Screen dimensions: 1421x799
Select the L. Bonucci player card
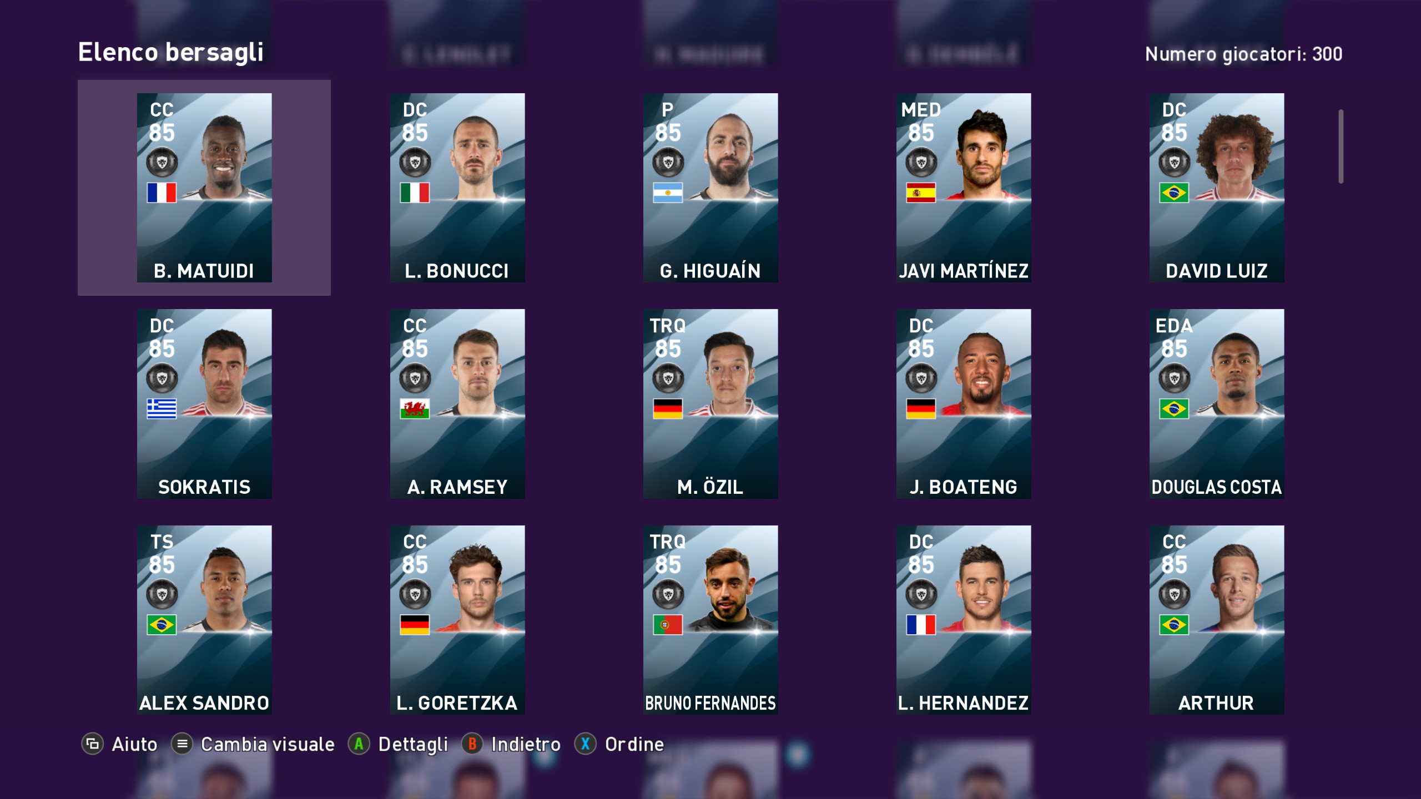click(457, 188)
